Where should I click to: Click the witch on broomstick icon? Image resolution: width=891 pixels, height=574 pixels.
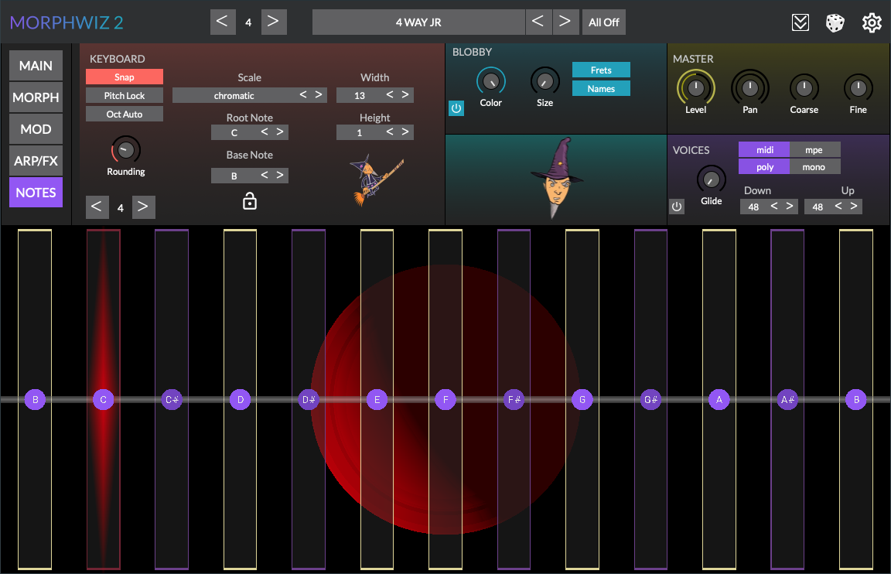[375, 180]
